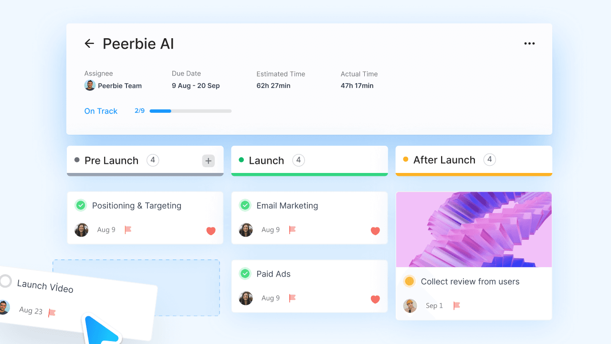Open the Collect review card cover image
Image resolution: width=611 pixels, height=344 pixels.
pos(474,229)
